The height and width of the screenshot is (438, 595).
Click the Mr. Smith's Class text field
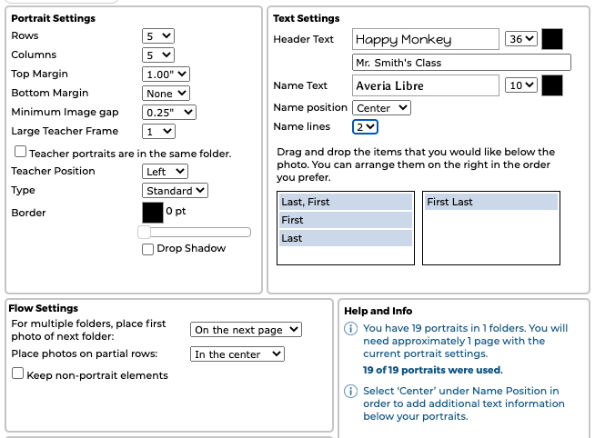(x=461, y=63)
